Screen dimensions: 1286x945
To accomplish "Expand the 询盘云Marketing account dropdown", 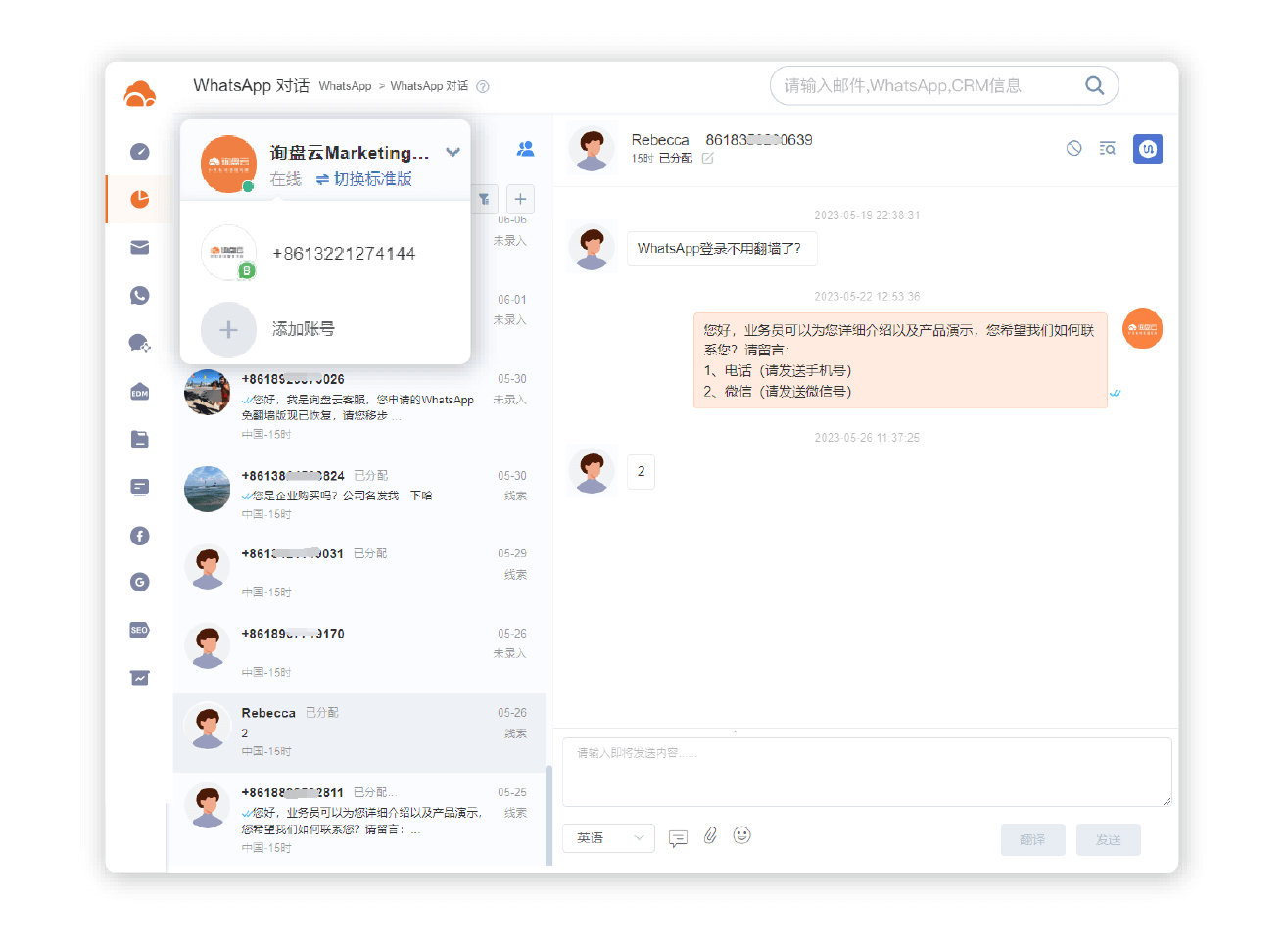I will (x=452, y=152).
